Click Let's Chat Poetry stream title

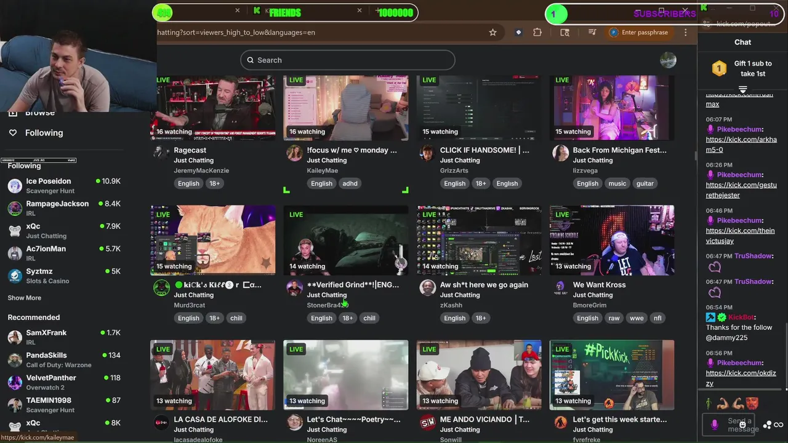[x=353, y=420]
